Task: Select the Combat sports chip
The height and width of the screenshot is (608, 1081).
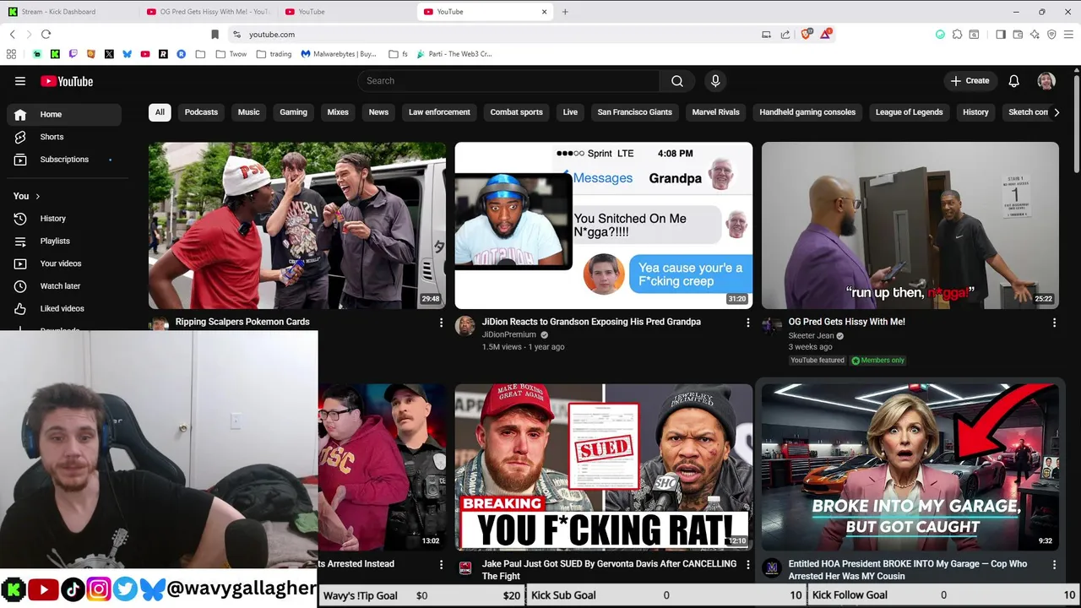Action: click(516, 112)
